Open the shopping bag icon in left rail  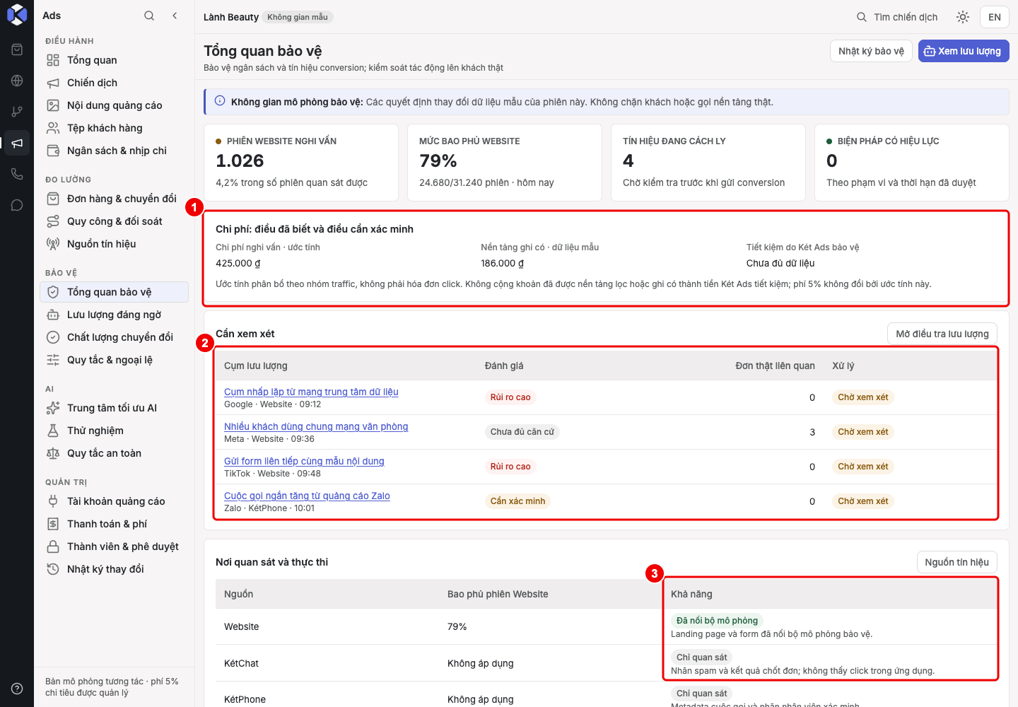coord(17,49)
